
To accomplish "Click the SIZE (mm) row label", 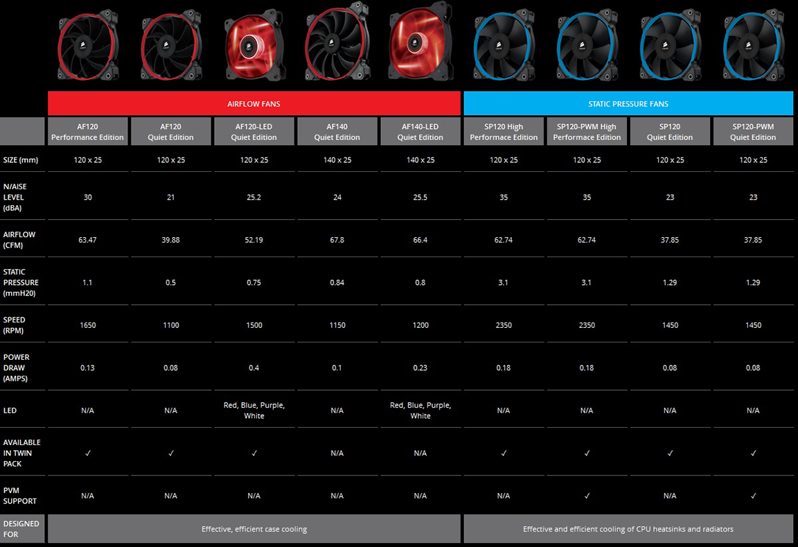I will coord(21,160).
